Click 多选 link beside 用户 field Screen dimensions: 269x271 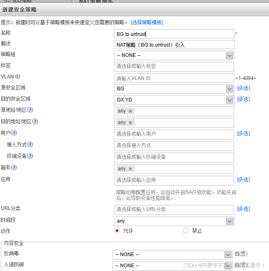(243, 133)
